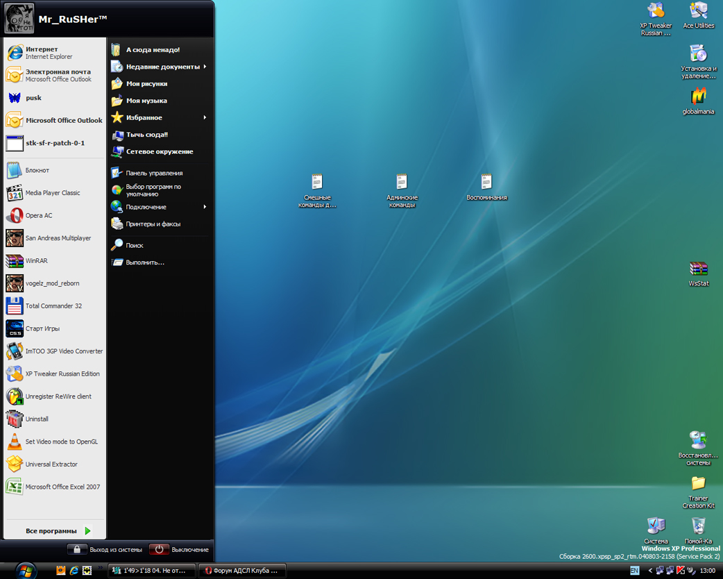Open Internet Explorer from Start menu
Screen dimensions: 723x579
pos(54,53)
